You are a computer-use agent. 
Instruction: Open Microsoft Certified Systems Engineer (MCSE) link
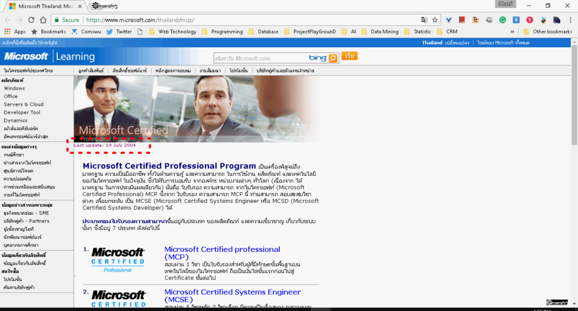(232, 296)
